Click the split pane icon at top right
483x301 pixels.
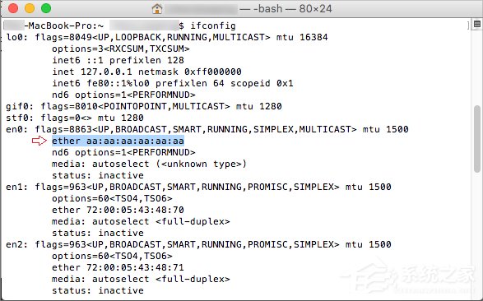tap(477, 24)
